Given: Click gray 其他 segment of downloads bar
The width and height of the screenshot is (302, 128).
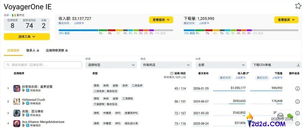Looking at the screenshot, I should (x=275, y=30).
